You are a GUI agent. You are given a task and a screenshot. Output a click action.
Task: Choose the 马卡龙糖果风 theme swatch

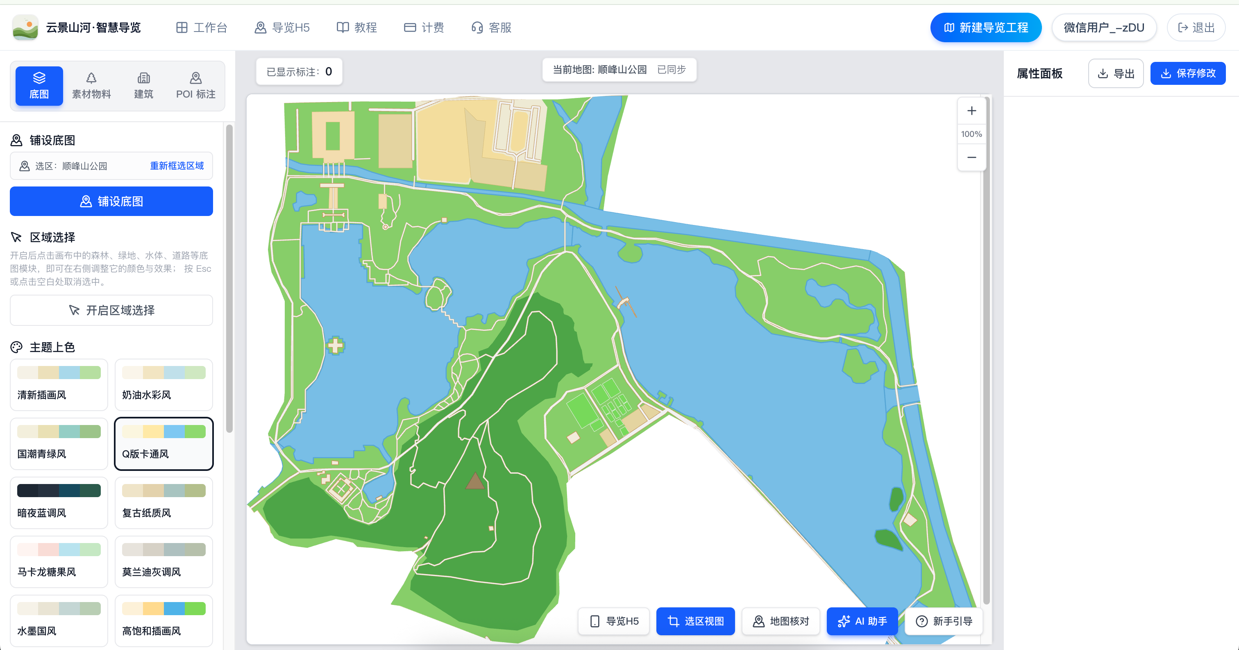click(59, 562)
